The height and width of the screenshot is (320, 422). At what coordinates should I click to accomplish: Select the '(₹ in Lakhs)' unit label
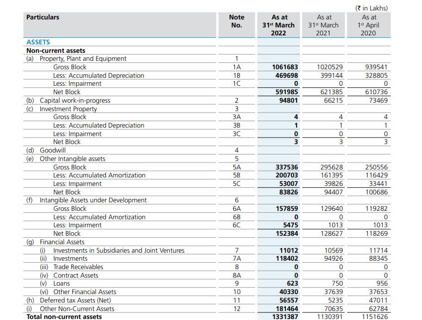[x=371, y=8]
